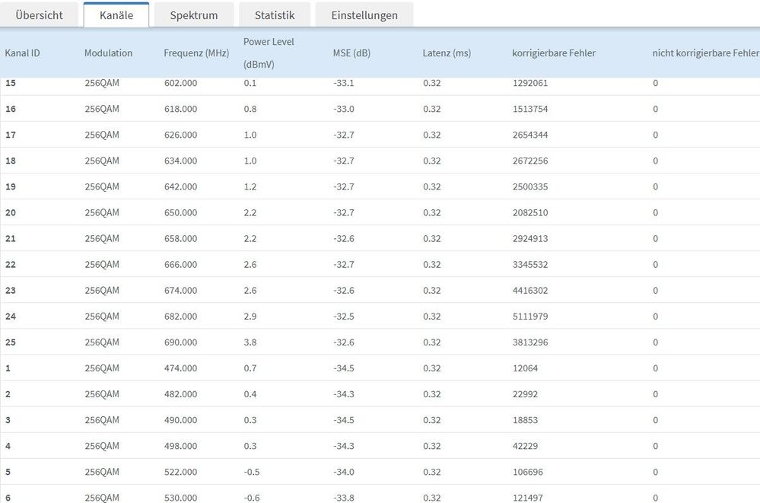Click MSE value -33.1

344,83
